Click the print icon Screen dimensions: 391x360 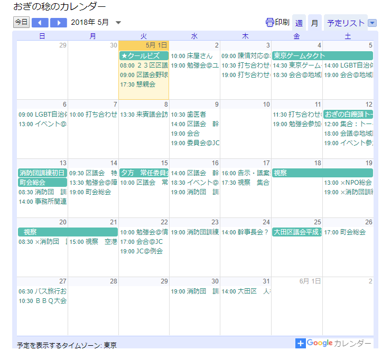[x=270, y=22]
